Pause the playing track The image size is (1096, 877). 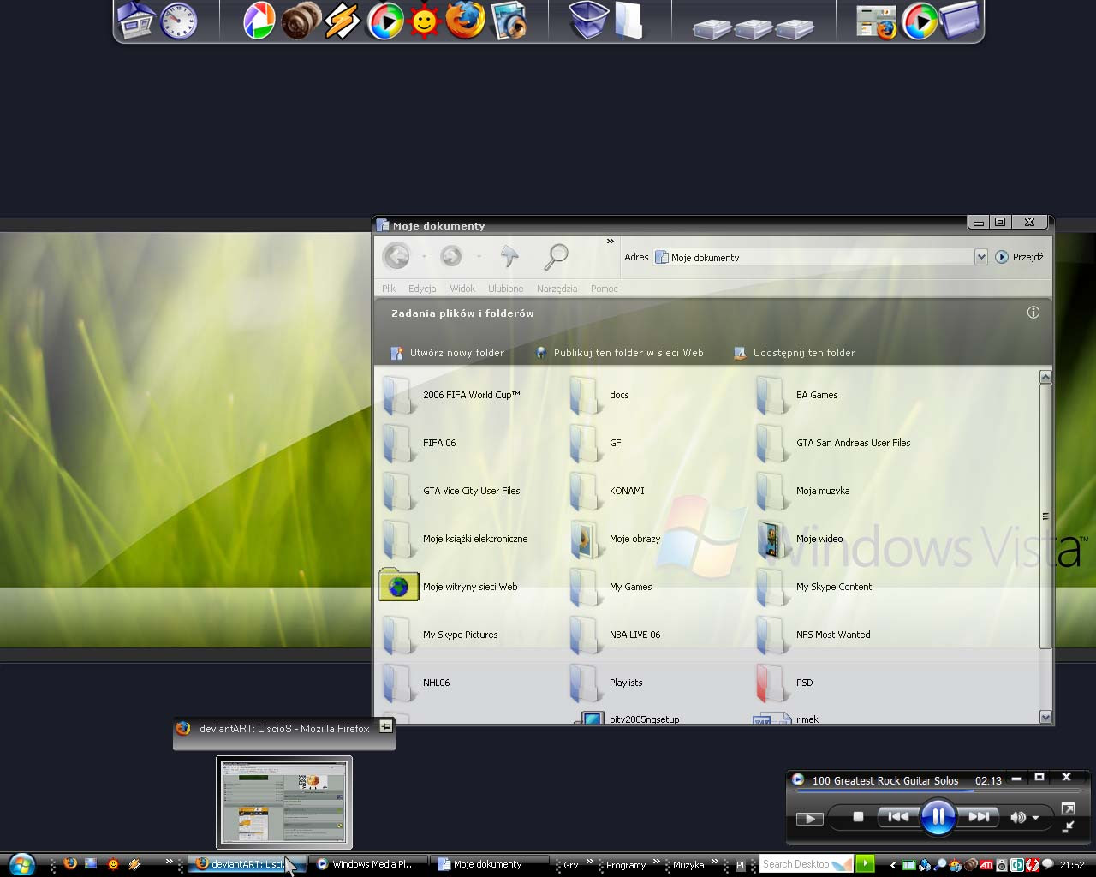click(938, 817)
